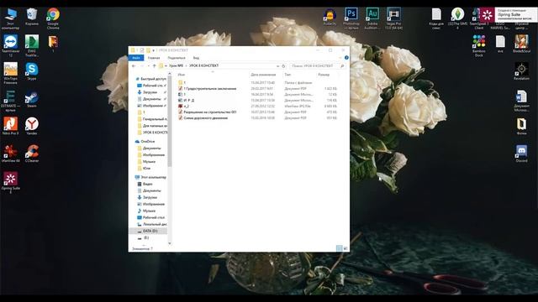Select the Bamboo Dock desktop icon
The image size is (538, 302).
click(x=478, y=45)
